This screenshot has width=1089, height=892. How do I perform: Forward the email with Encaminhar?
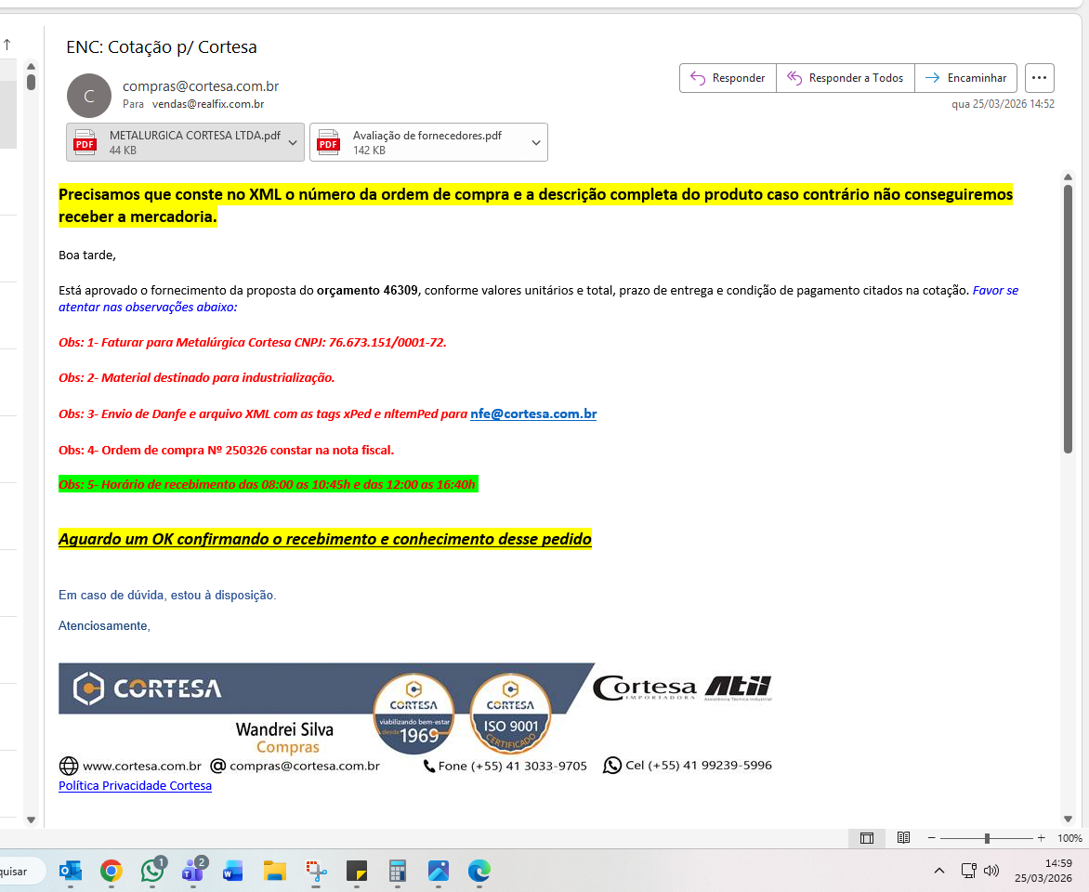(965, 78)
